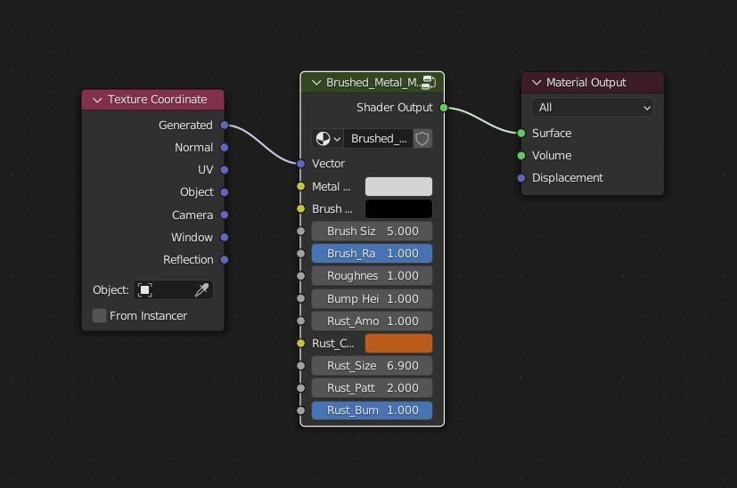
Task: Click the Metal color input socket
Action: coord(301,186)
